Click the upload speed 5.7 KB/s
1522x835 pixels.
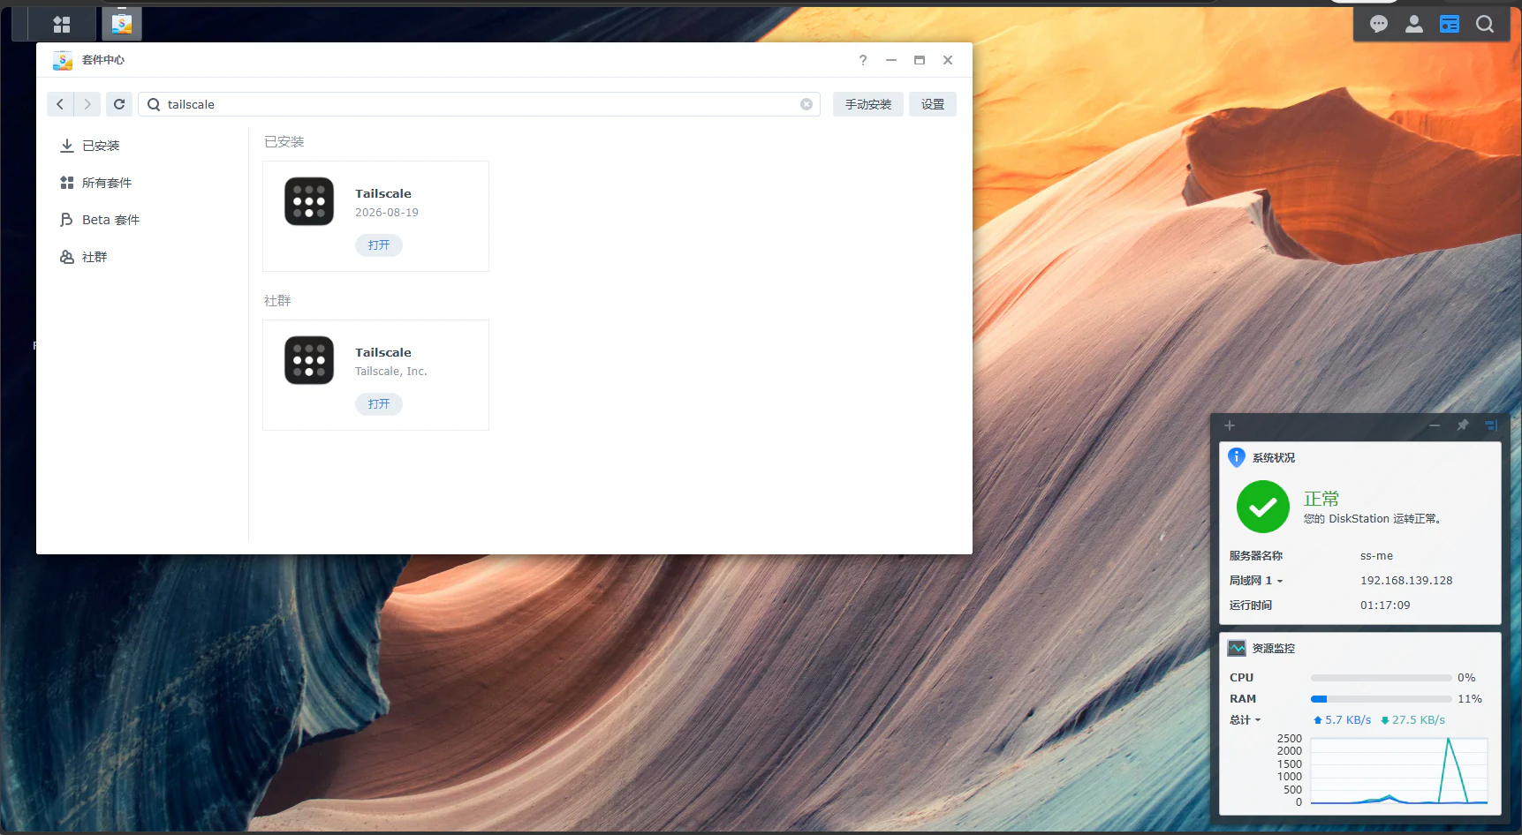[1343, 720]
